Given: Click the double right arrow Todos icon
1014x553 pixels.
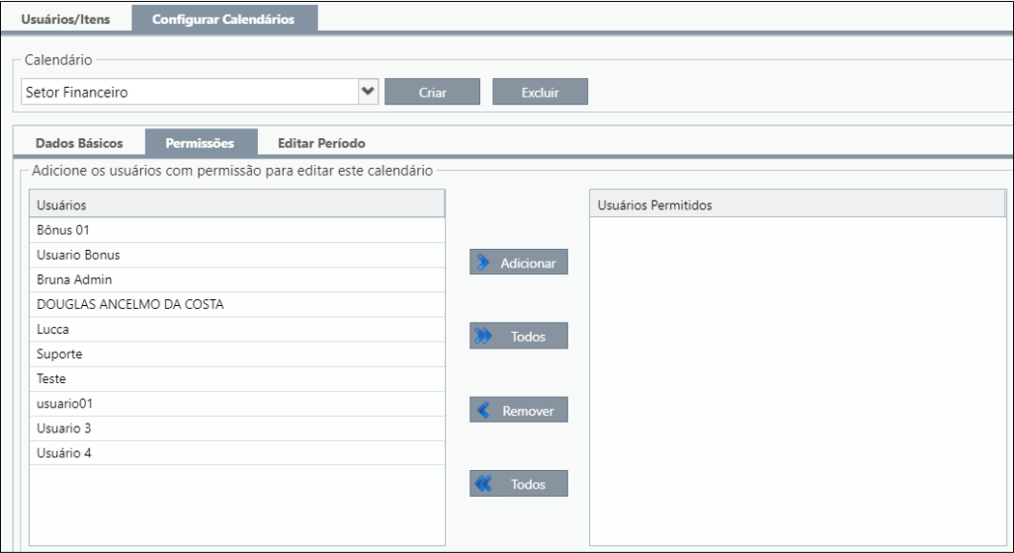Looking at the screenshot, I should [483, 336].
